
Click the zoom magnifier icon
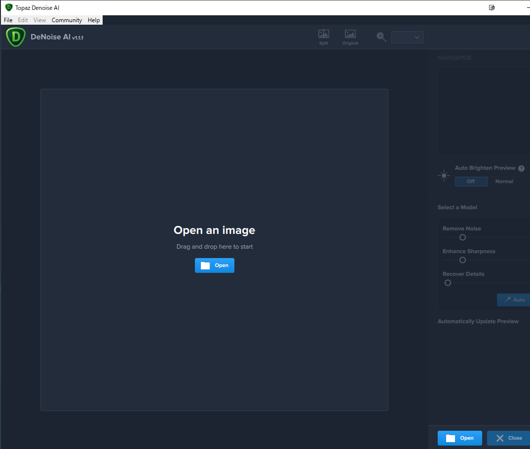coord(381,37)
